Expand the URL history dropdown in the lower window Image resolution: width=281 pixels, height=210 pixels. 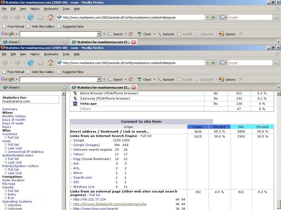click(x=208, y=63)
